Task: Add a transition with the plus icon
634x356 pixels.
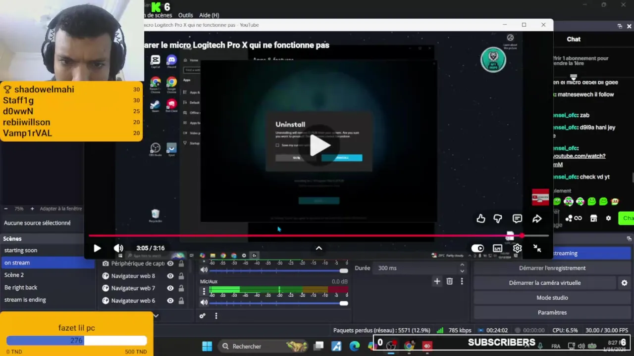Action: (437, 281)
